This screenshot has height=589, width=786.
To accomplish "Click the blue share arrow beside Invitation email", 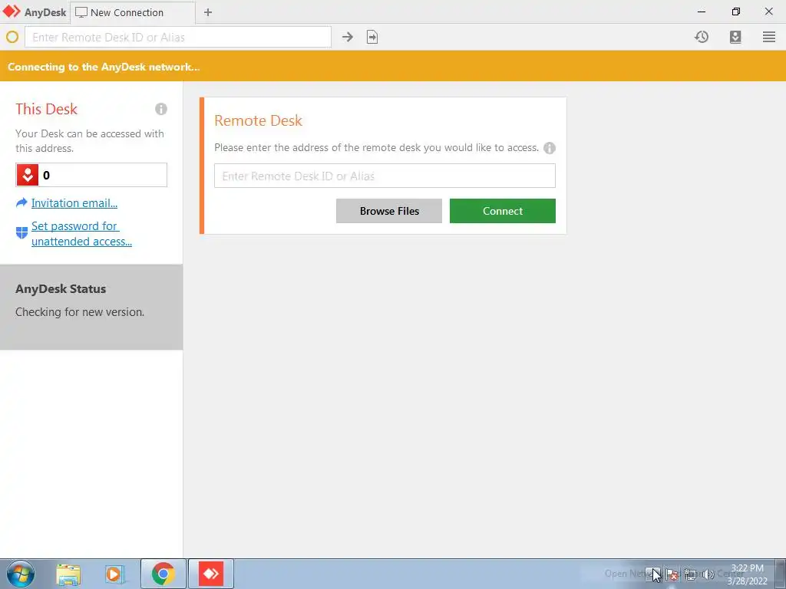I will tap(21, 202).
